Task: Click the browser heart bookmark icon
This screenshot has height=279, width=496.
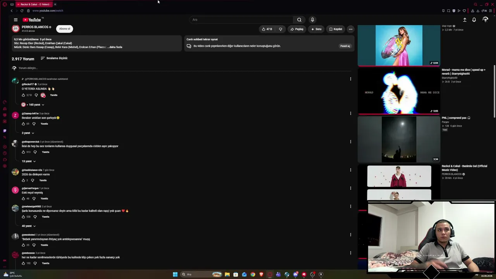Action: (464, 11)
